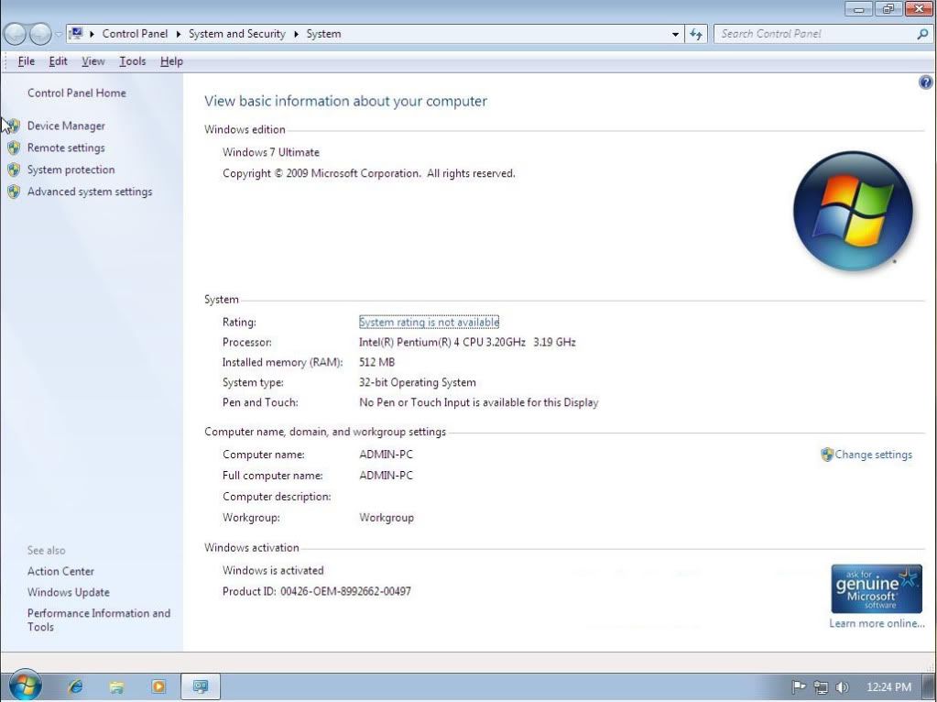Click the search magnifier icon
Screen dimensions: 937x702
(922, 34)
